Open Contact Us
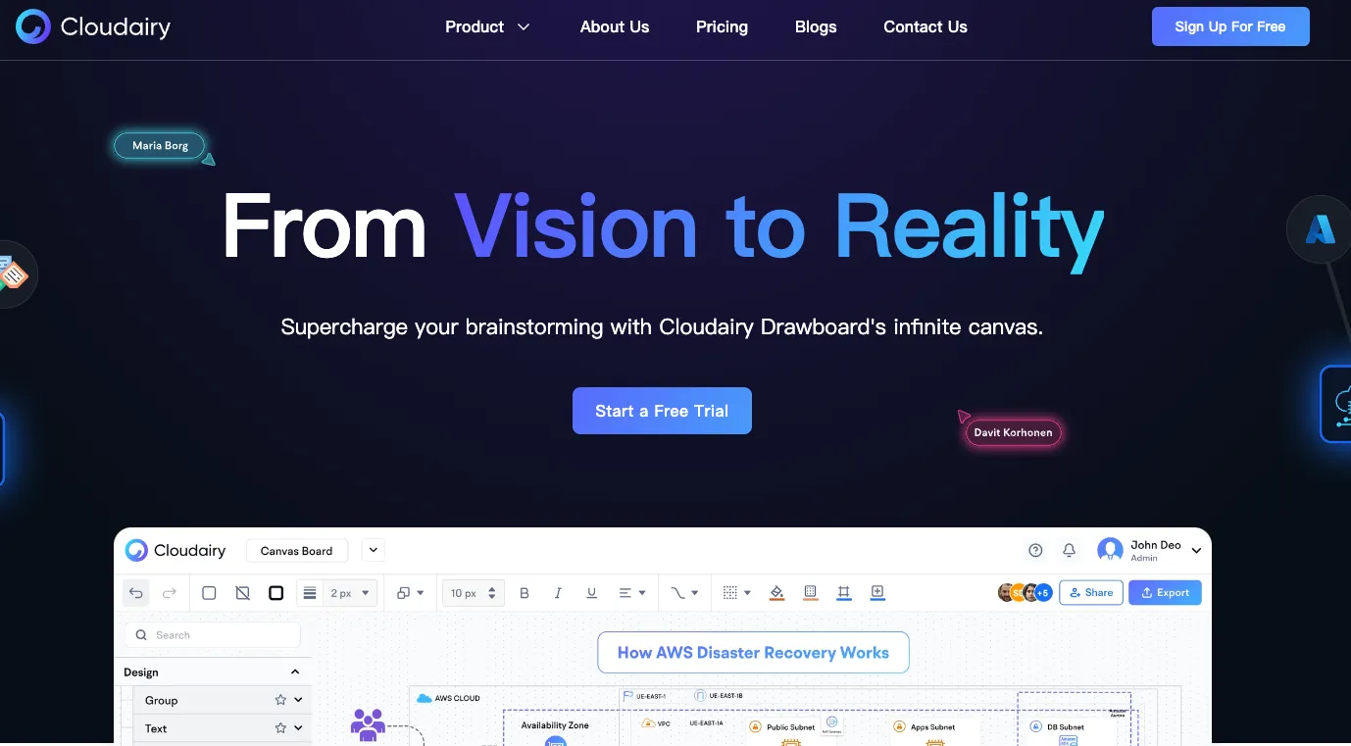Screen dimensions: 1351x746 [x=926, y=27]
